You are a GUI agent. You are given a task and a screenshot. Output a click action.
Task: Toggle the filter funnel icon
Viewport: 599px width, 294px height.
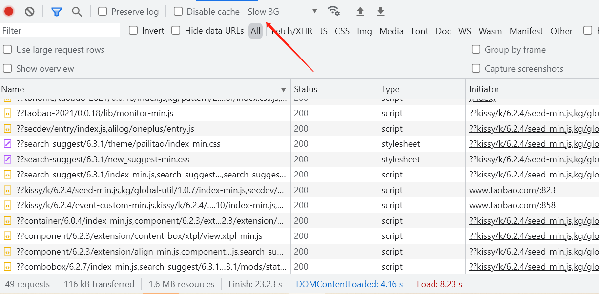coord(57,11)
